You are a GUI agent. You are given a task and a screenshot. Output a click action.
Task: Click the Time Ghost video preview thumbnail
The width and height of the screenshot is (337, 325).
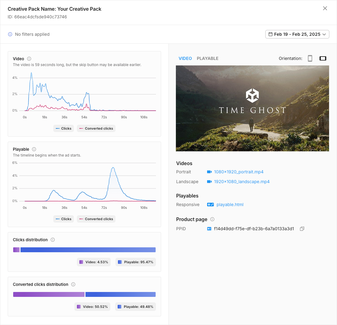[252, 108]
